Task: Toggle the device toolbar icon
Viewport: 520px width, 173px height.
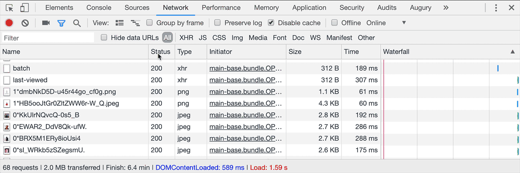Action: 24,8
